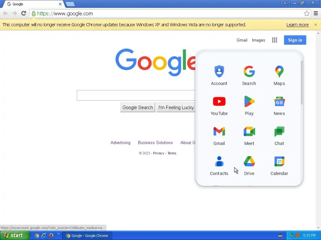Viewport: 321px width, 240px height.
Task: Launch Internet Explorer from quick launch
Action: pos(44,236)
